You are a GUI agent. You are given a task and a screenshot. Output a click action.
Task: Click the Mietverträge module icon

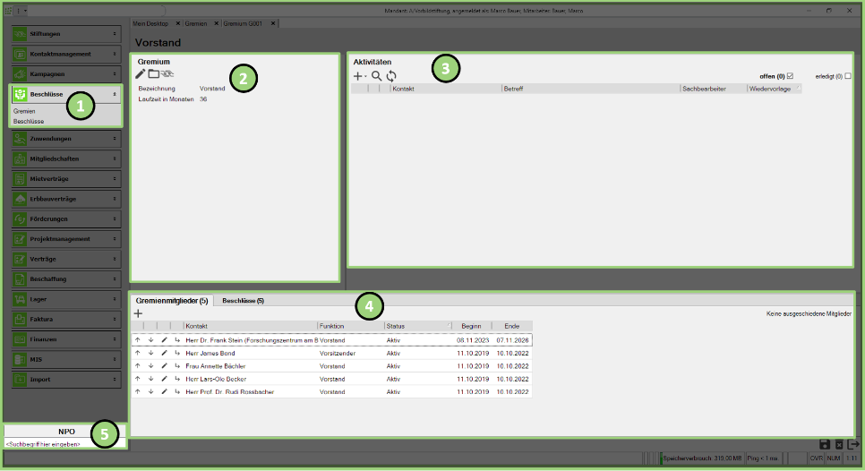tap(20, 179)
